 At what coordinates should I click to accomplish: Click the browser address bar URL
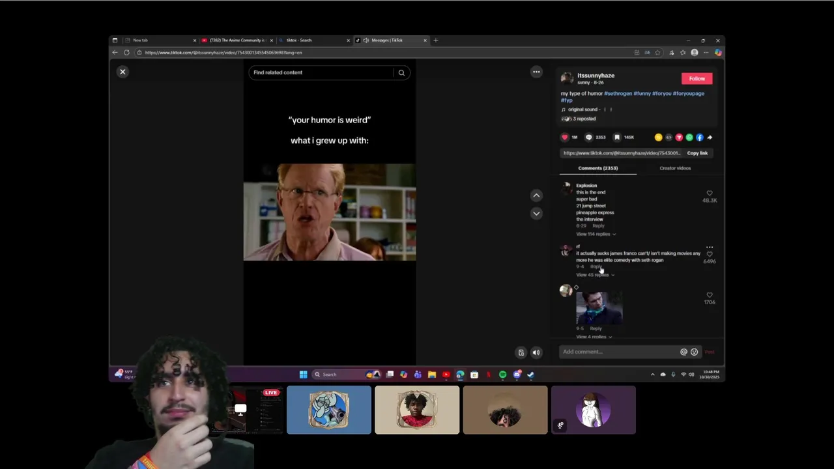pyautogui.click(x=223, y=52)
